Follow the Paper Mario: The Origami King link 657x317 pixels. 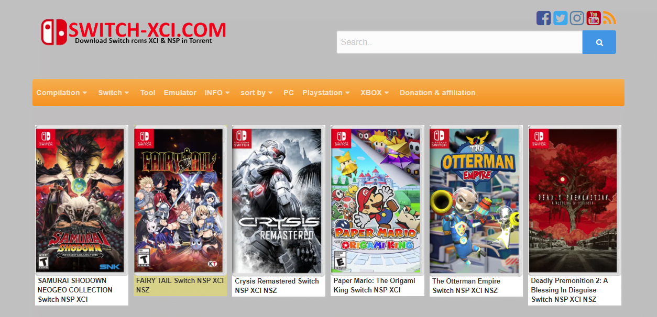374,285
